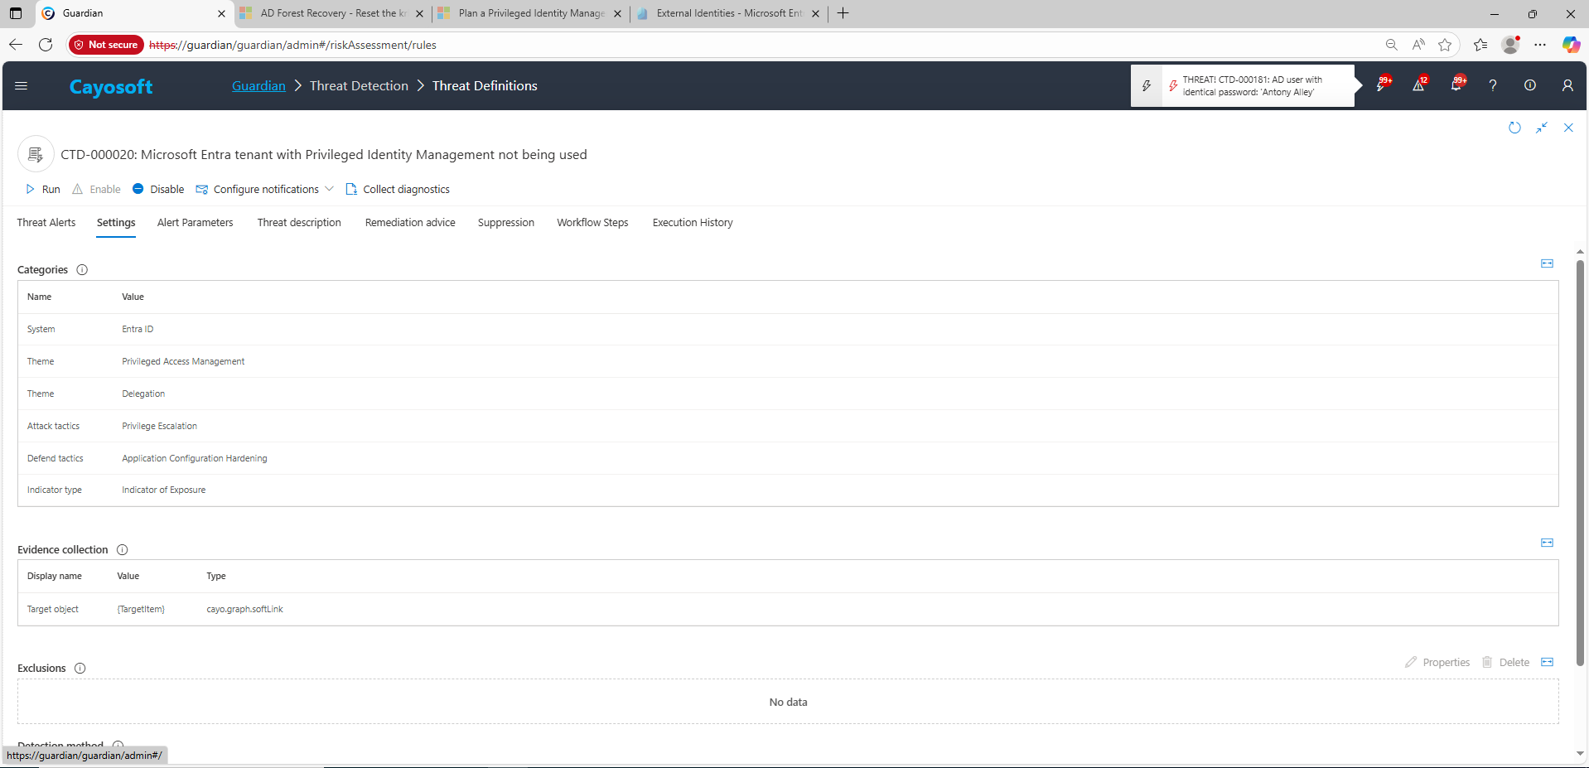The height and width of the screenshot is (768, 1589).
Task: Open the notification bell icon
Action: pos(1456,85)
